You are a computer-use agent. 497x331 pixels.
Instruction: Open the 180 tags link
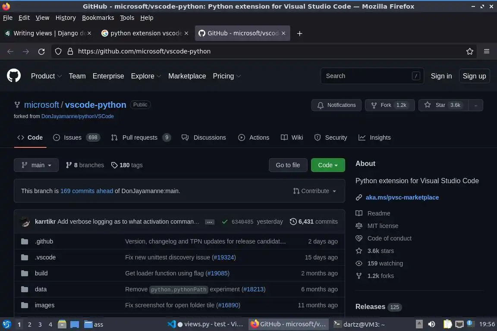coord(127,165)
